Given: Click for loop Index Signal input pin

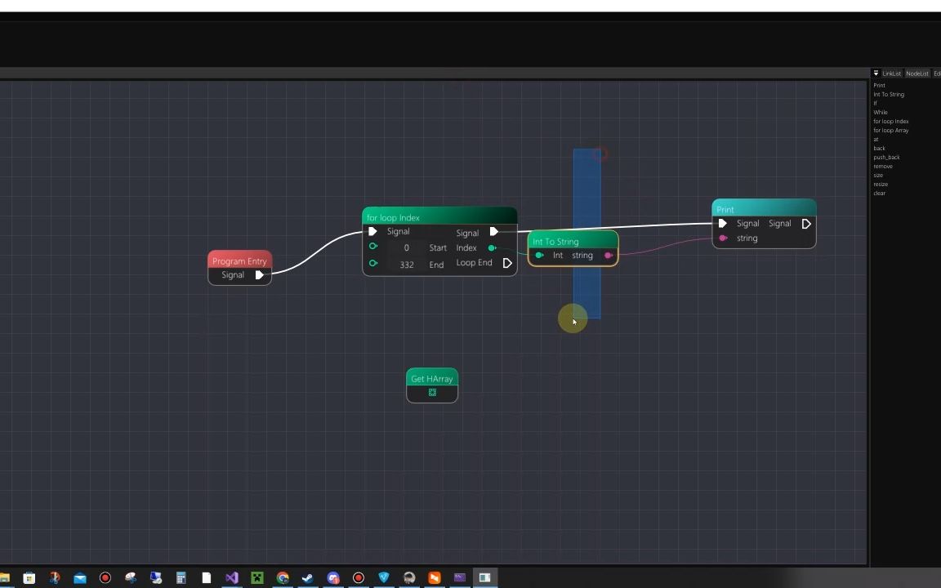Looking at the screenshot, I should pos(372,232).
